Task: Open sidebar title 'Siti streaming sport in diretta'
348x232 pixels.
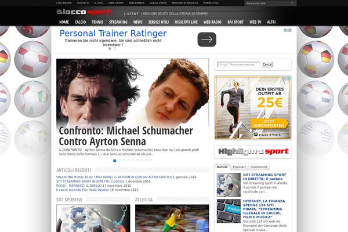Action: click(264, 177)
